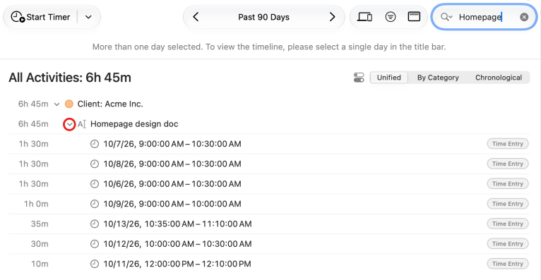The image size is (541, 280).
Task: Click the window layout icon in toolbar
Action: (x=414, y=16)
